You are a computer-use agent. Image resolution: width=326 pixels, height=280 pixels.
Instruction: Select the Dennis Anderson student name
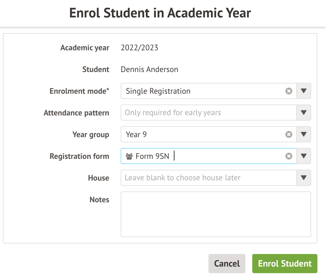click(x=150, y=69)
